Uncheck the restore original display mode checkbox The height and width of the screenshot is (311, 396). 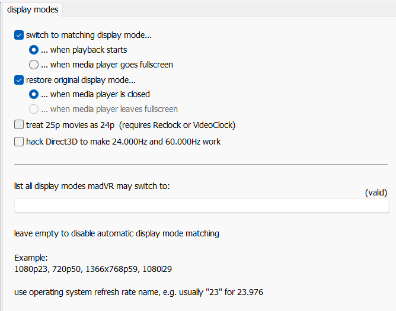[x=19, y=80]
